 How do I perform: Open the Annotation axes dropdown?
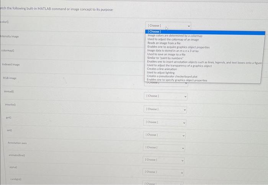164,148
